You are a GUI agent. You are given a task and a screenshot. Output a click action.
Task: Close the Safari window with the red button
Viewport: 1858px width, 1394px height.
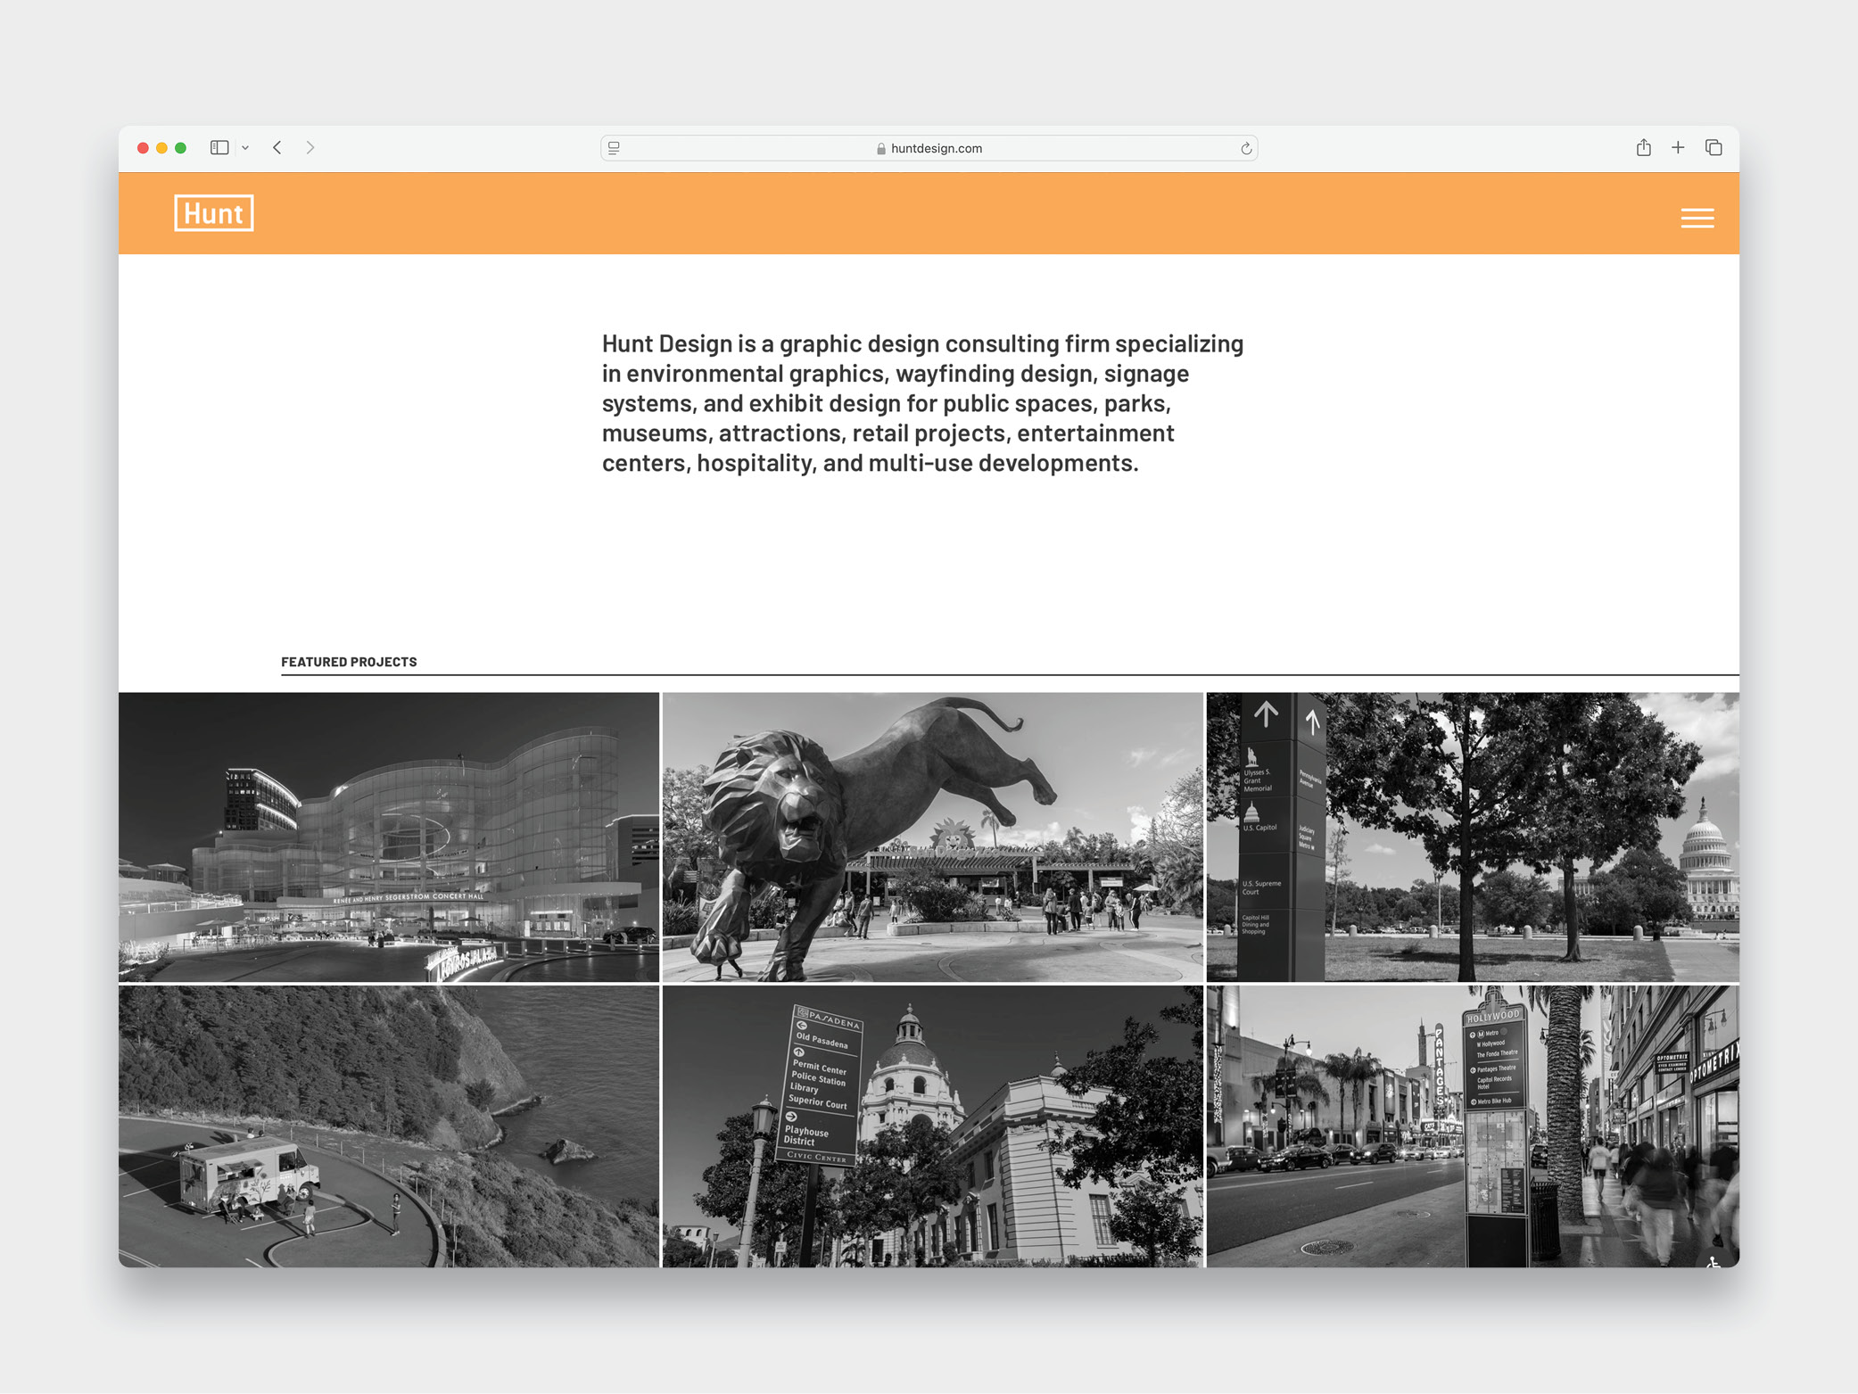click(x=143, y=148)
